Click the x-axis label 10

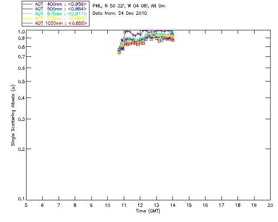tap(108, 205)
